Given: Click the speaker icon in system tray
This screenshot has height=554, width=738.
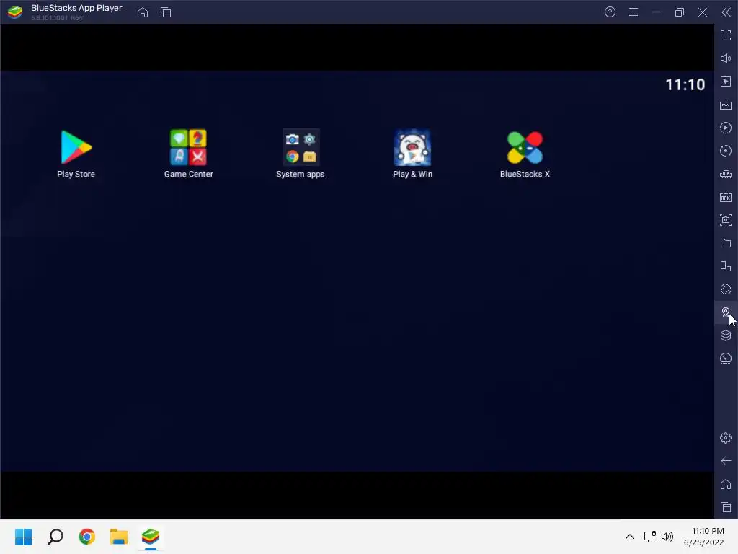Looking at the screenshot, I should click(x=667, y=537).
